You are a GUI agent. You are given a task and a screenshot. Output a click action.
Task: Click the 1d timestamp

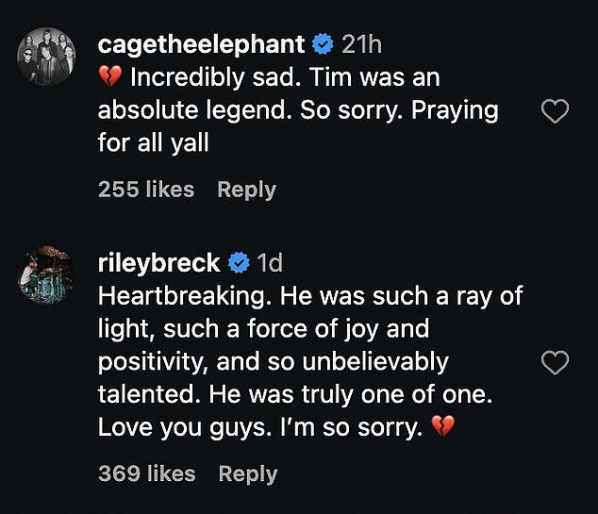coord(270,263)
